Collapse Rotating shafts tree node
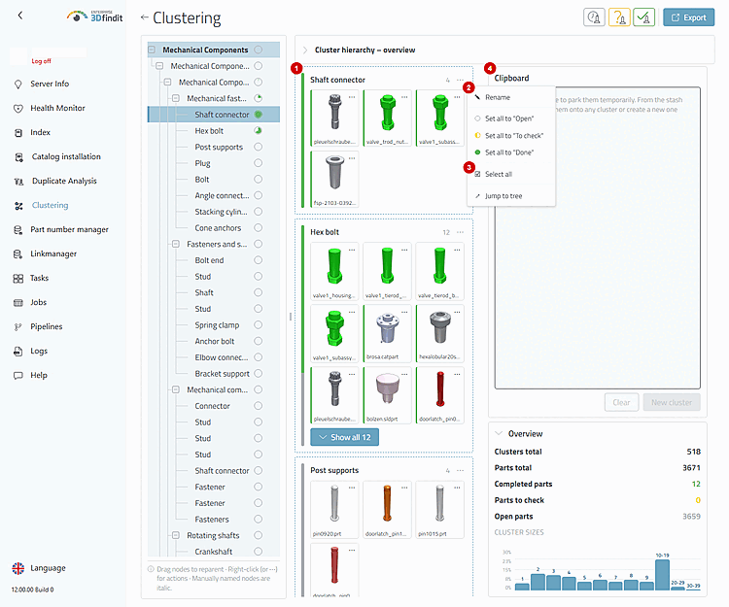Viewport: 729px width, 607px height. click(x=176, y=535)
